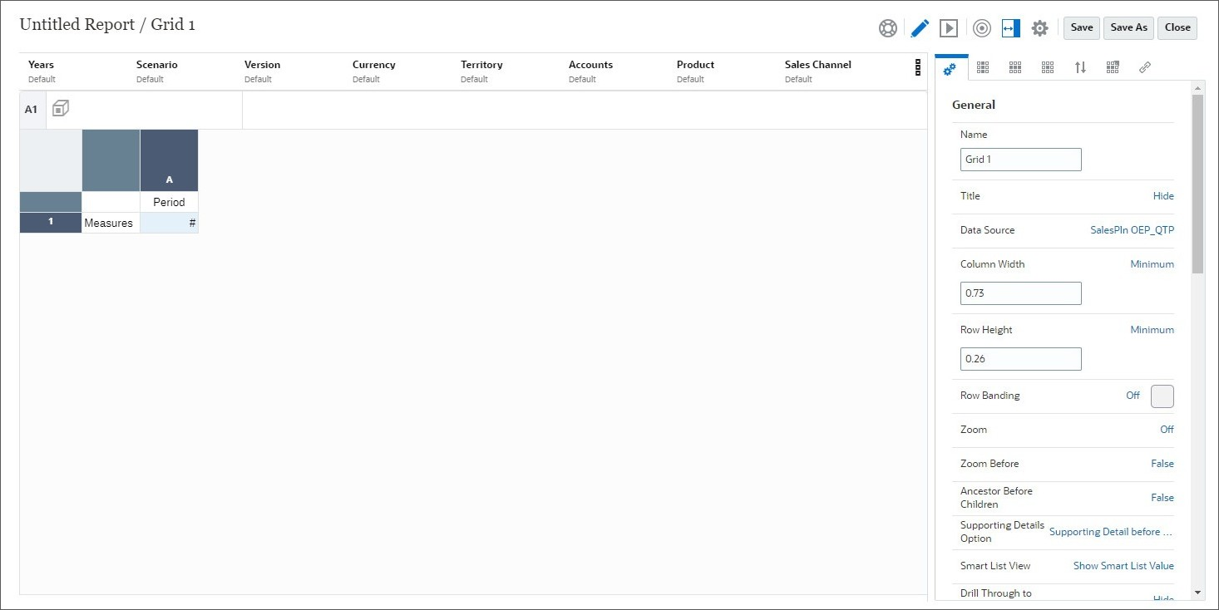The image size is (1219, 610).
Task: Click the bullseye icon in the top toolbar
Action: [x=981, y=27]
